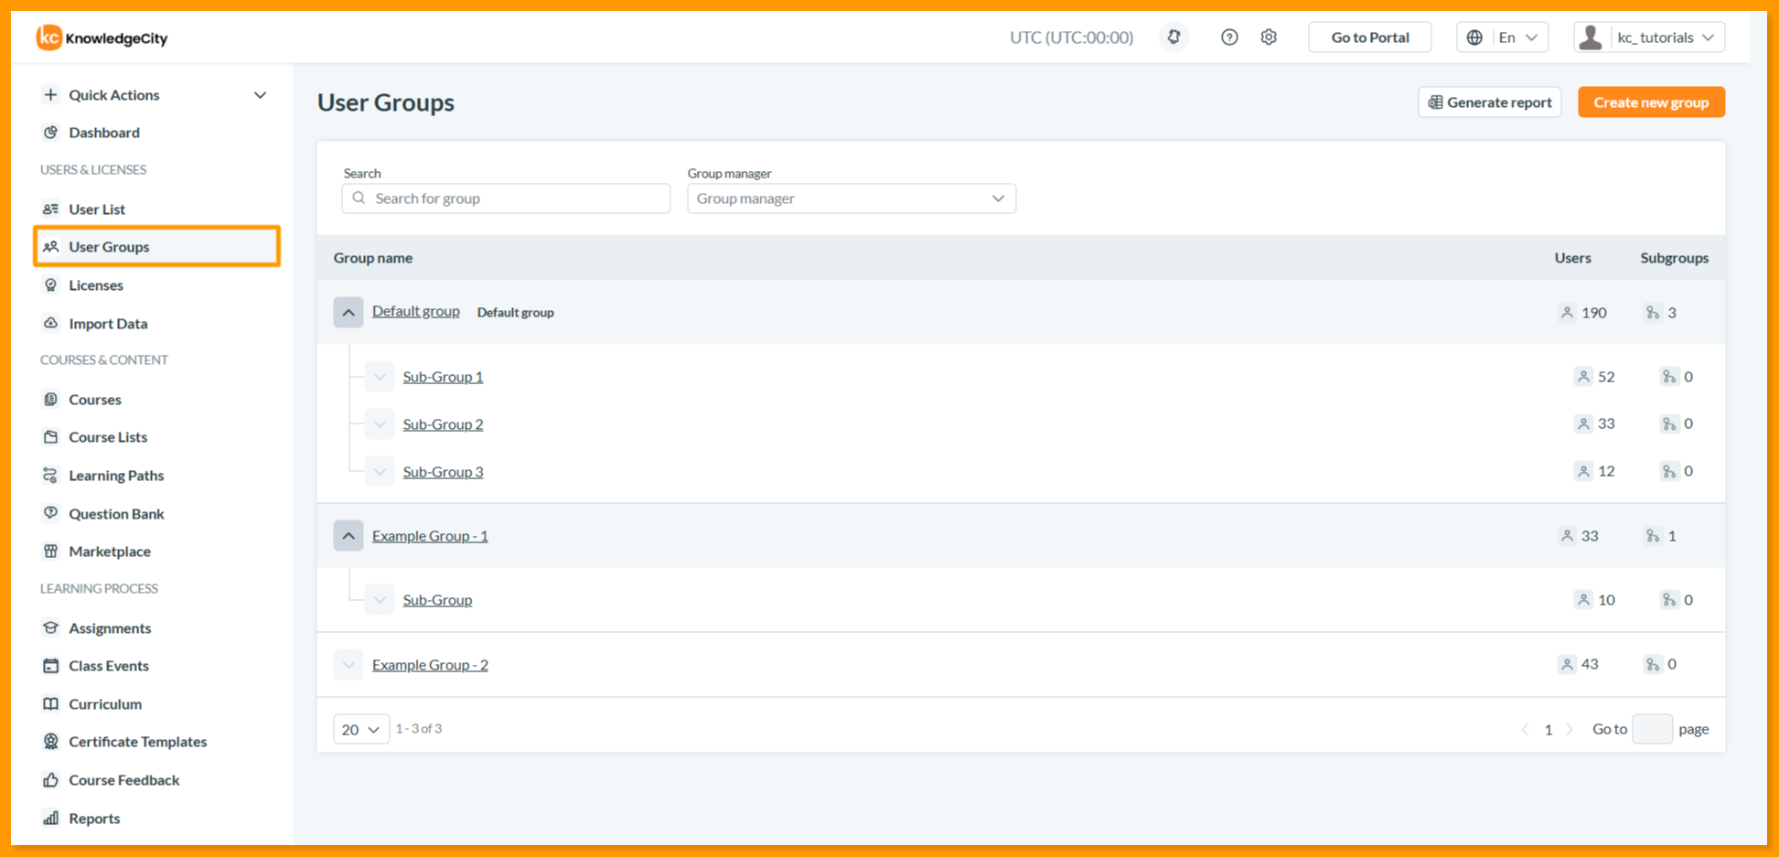Viewport: 1779px width, 857px height.
Task: Open the page size 20 dropdown
Action: pos(361,729)
